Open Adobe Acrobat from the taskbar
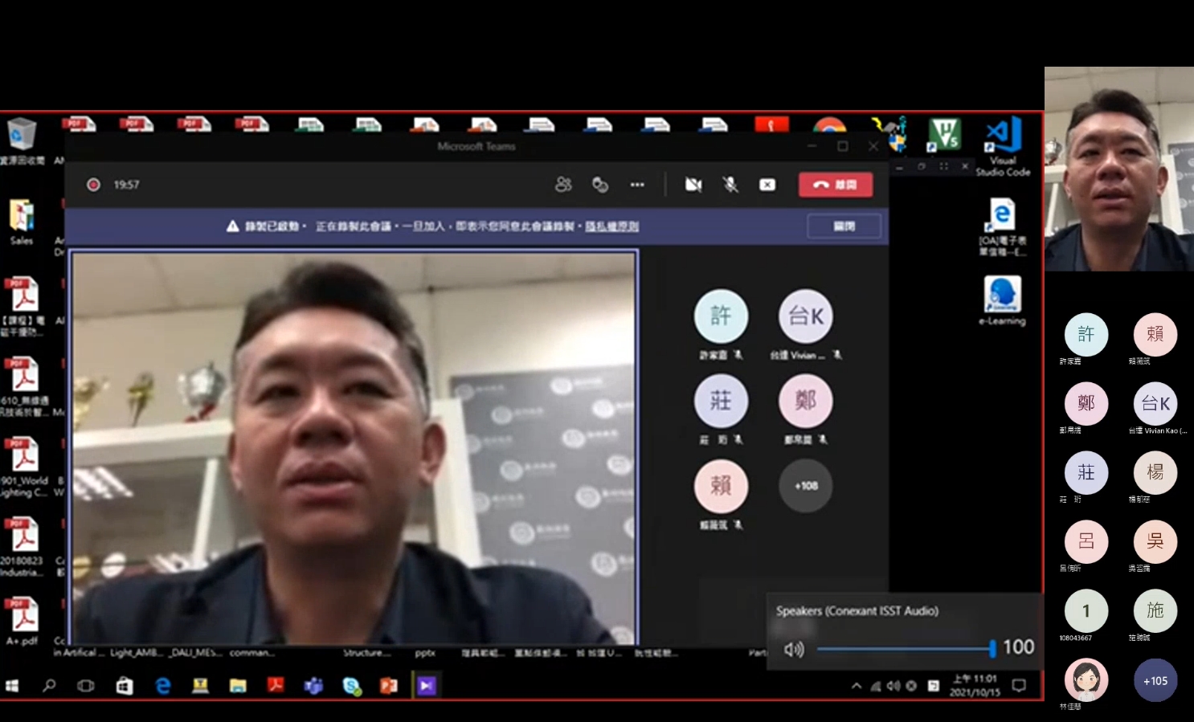The height and width of the screenshot is (722, 1194). [276, 685]
